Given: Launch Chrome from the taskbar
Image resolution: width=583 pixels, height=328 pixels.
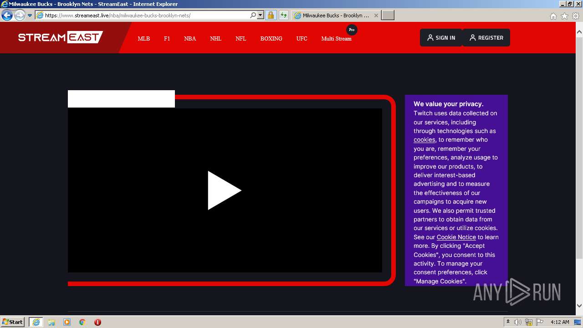Looking at the screenshot, I should click(x=82, y=322).
